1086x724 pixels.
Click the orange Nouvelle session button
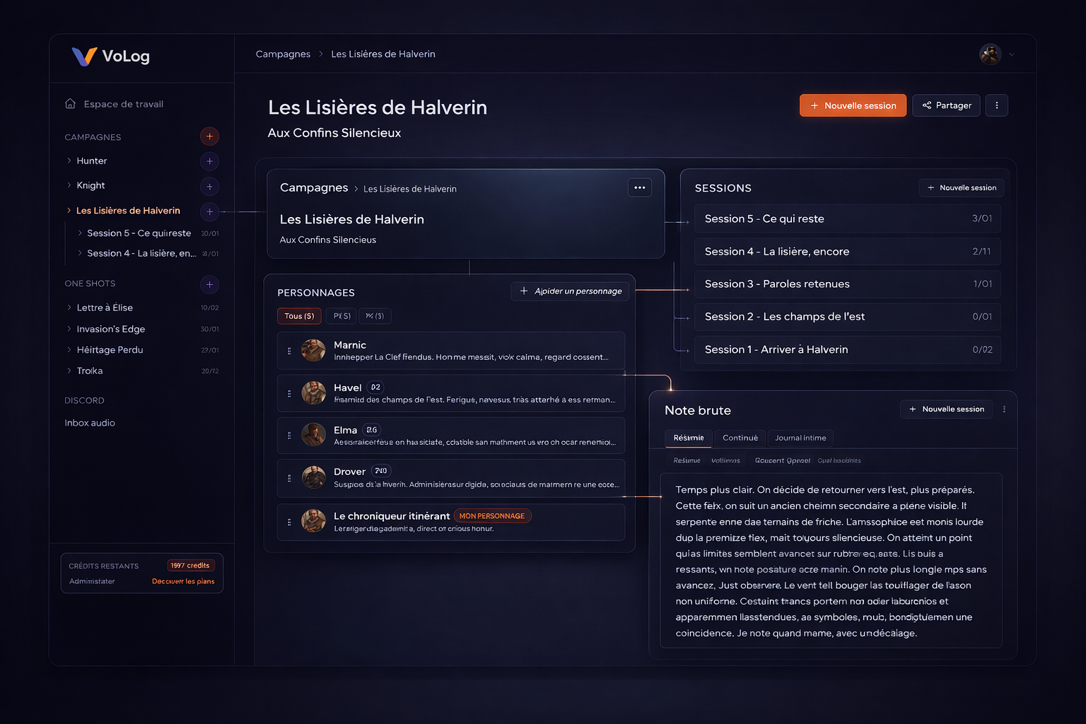[x=853, y=105]
